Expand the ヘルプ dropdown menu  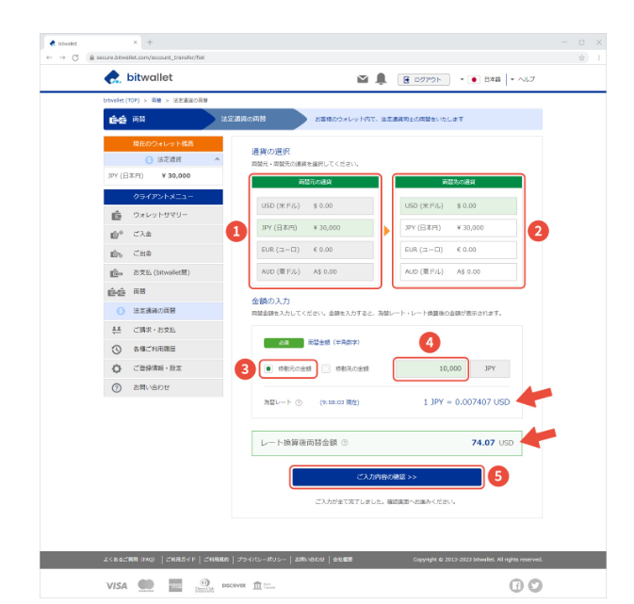(x=523, y=79)
